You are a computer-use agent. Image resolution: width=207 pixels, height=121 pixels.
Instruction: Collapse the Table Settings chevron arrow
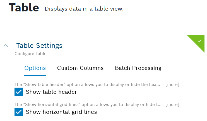coord(6,46)
